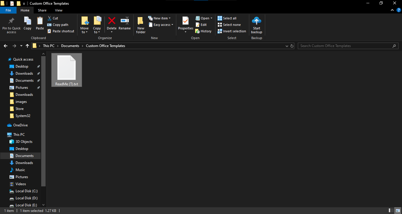Click the Properties checkmark icon in title bar
This screenshot has height=214, width=402.
[x=12, y=4]
